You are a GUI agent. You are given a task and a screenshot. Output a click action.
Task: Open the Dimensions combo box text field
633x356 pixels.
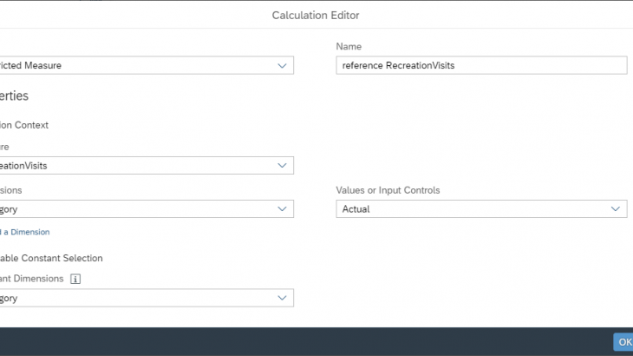(139, 208)
